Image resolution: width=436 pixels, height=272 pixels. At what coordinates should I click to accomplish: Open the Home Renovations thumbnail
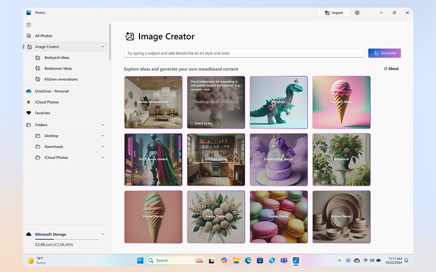click(x=153, y=102)
